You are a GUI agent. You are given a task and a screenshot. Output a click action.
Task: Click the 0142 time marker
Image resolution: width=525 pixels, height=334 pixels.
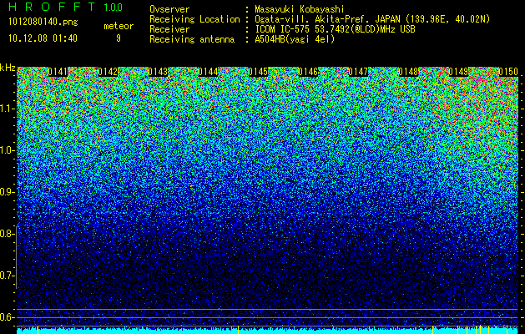[108, 72]
